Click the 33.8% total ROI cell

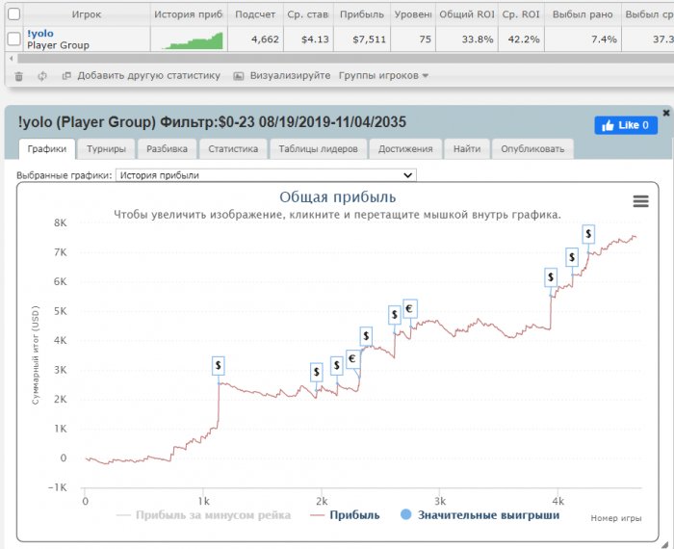tap(467, 39)
